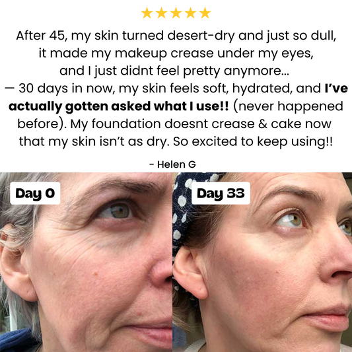Click the text "So excited to keep using!!"
This screenshot has width=352, height=352.
253,141
